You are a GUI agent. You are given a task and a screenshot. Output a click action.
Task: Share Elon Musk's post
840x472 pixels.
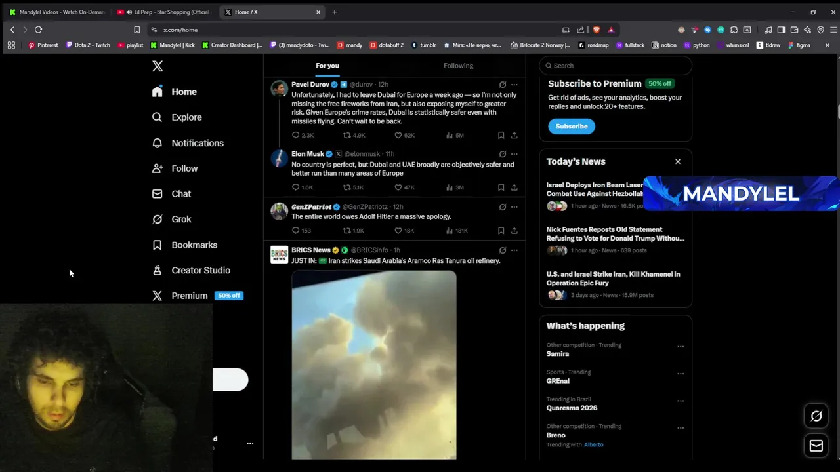click(x=514, y=187)
